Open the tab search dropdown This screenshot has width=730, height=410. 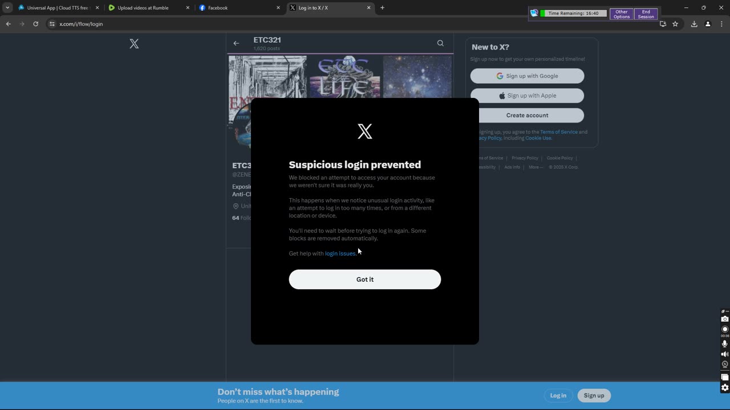pyautogui.click(x=7, y=8)
